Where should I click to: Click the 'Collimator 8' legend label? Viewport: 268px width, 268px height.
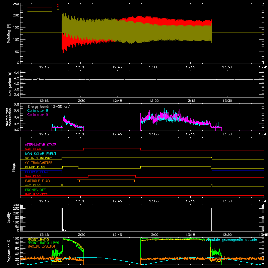[38, 111]
